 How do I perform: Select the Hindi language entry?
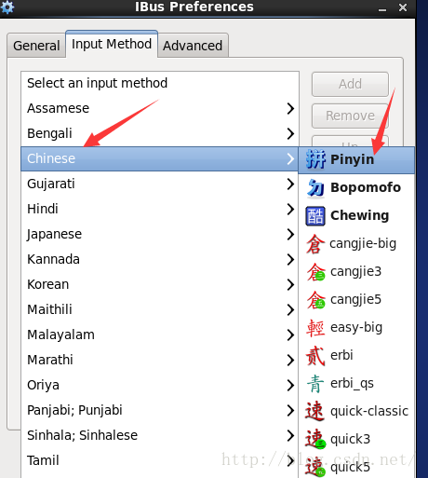[x=160, y=209]
